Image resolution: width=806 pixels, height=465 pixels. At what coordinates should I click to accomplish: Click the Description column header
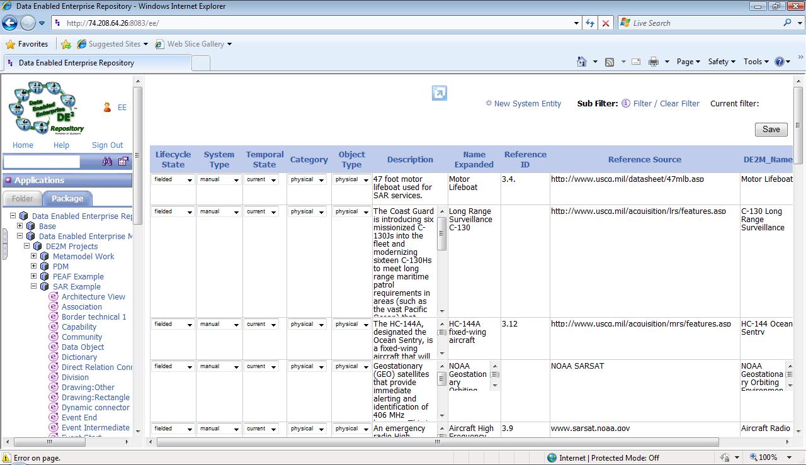point(410,160)
